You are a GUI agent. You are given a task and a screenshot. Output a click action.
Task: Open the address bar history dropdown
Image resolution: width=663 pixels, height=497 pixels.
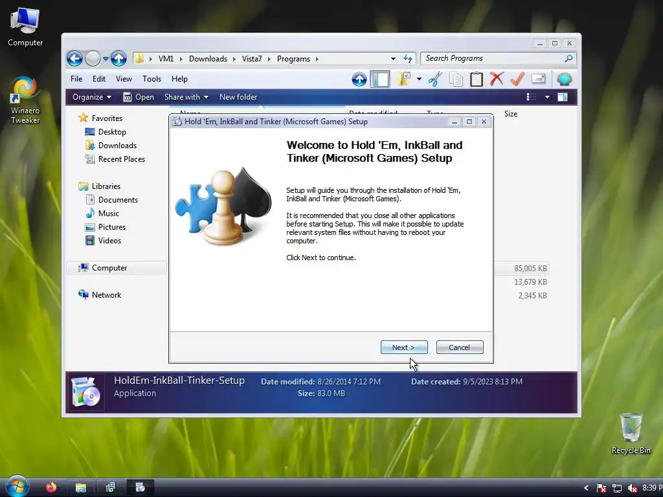click(x=393, y=59)
